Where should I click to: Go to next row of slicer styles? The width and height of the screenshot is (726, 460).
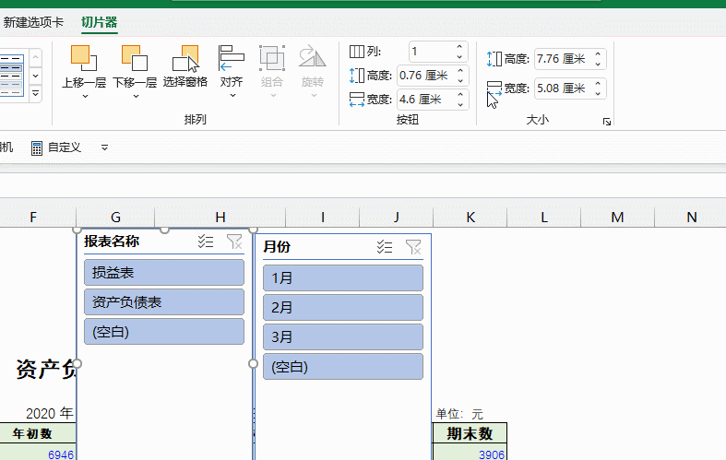[x=36, y=76]
